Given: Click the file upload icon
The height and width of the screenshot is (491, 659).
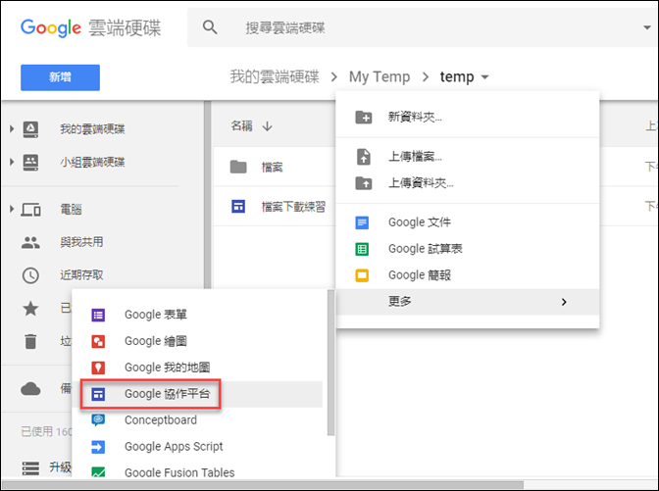Looking at the screenshot, I should tap(364, 157).
